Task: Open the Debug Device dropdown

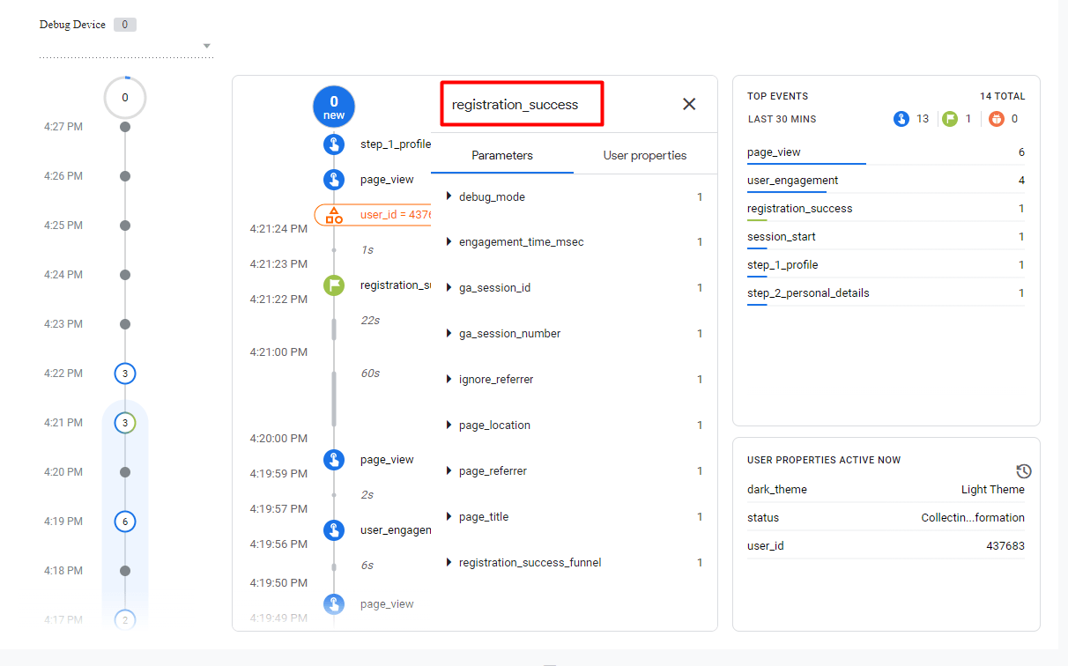Action: coord(206,46)
